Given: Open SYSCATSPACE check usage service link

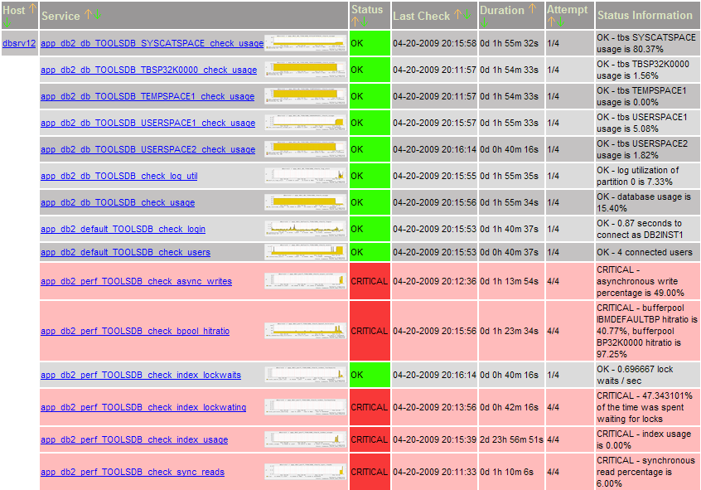Looking at the screenshot, I should 152,43.
